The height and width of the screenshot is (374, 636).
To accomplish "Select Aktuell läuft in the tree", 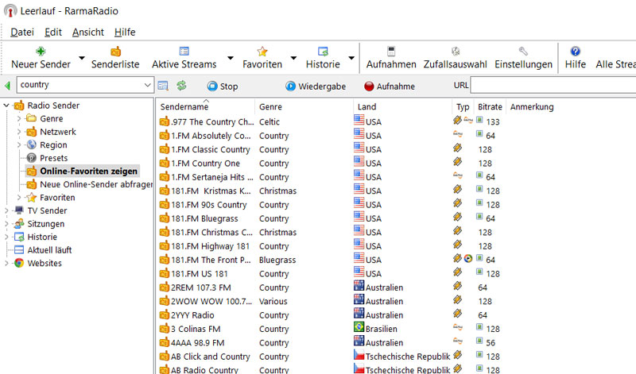I will (x=49, y=250).
